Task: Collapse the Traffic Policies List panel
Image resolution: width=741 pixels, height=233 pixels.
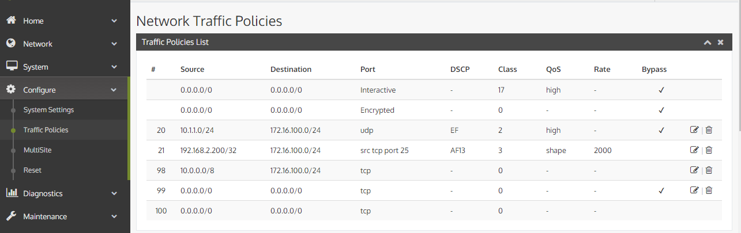Action: 707,42
